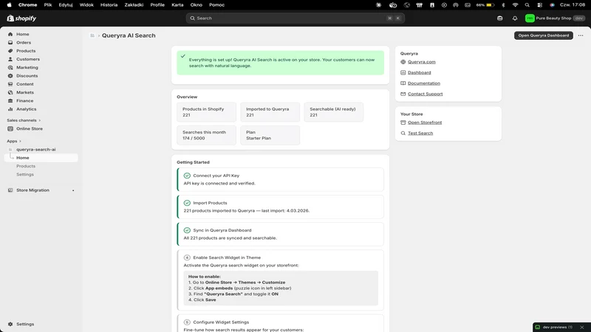The height and width of the screenshot is (332, 591).
Task: Click the Connect your API Key step
Action: click(281, 179)
